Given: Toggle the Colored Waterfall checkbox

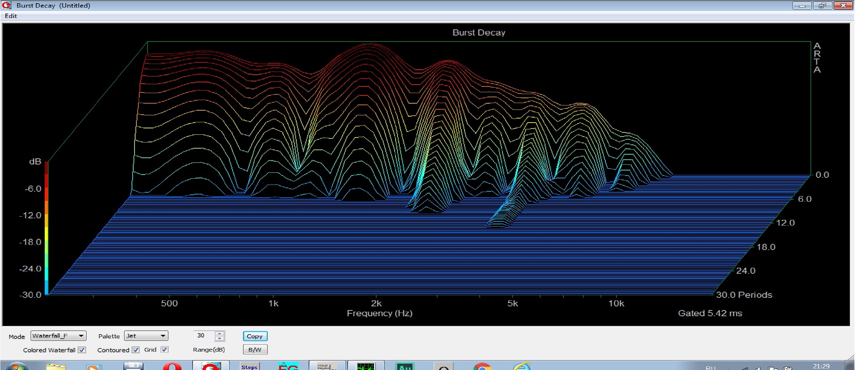Looking at the screenshot, I should (x=82, y=350).
